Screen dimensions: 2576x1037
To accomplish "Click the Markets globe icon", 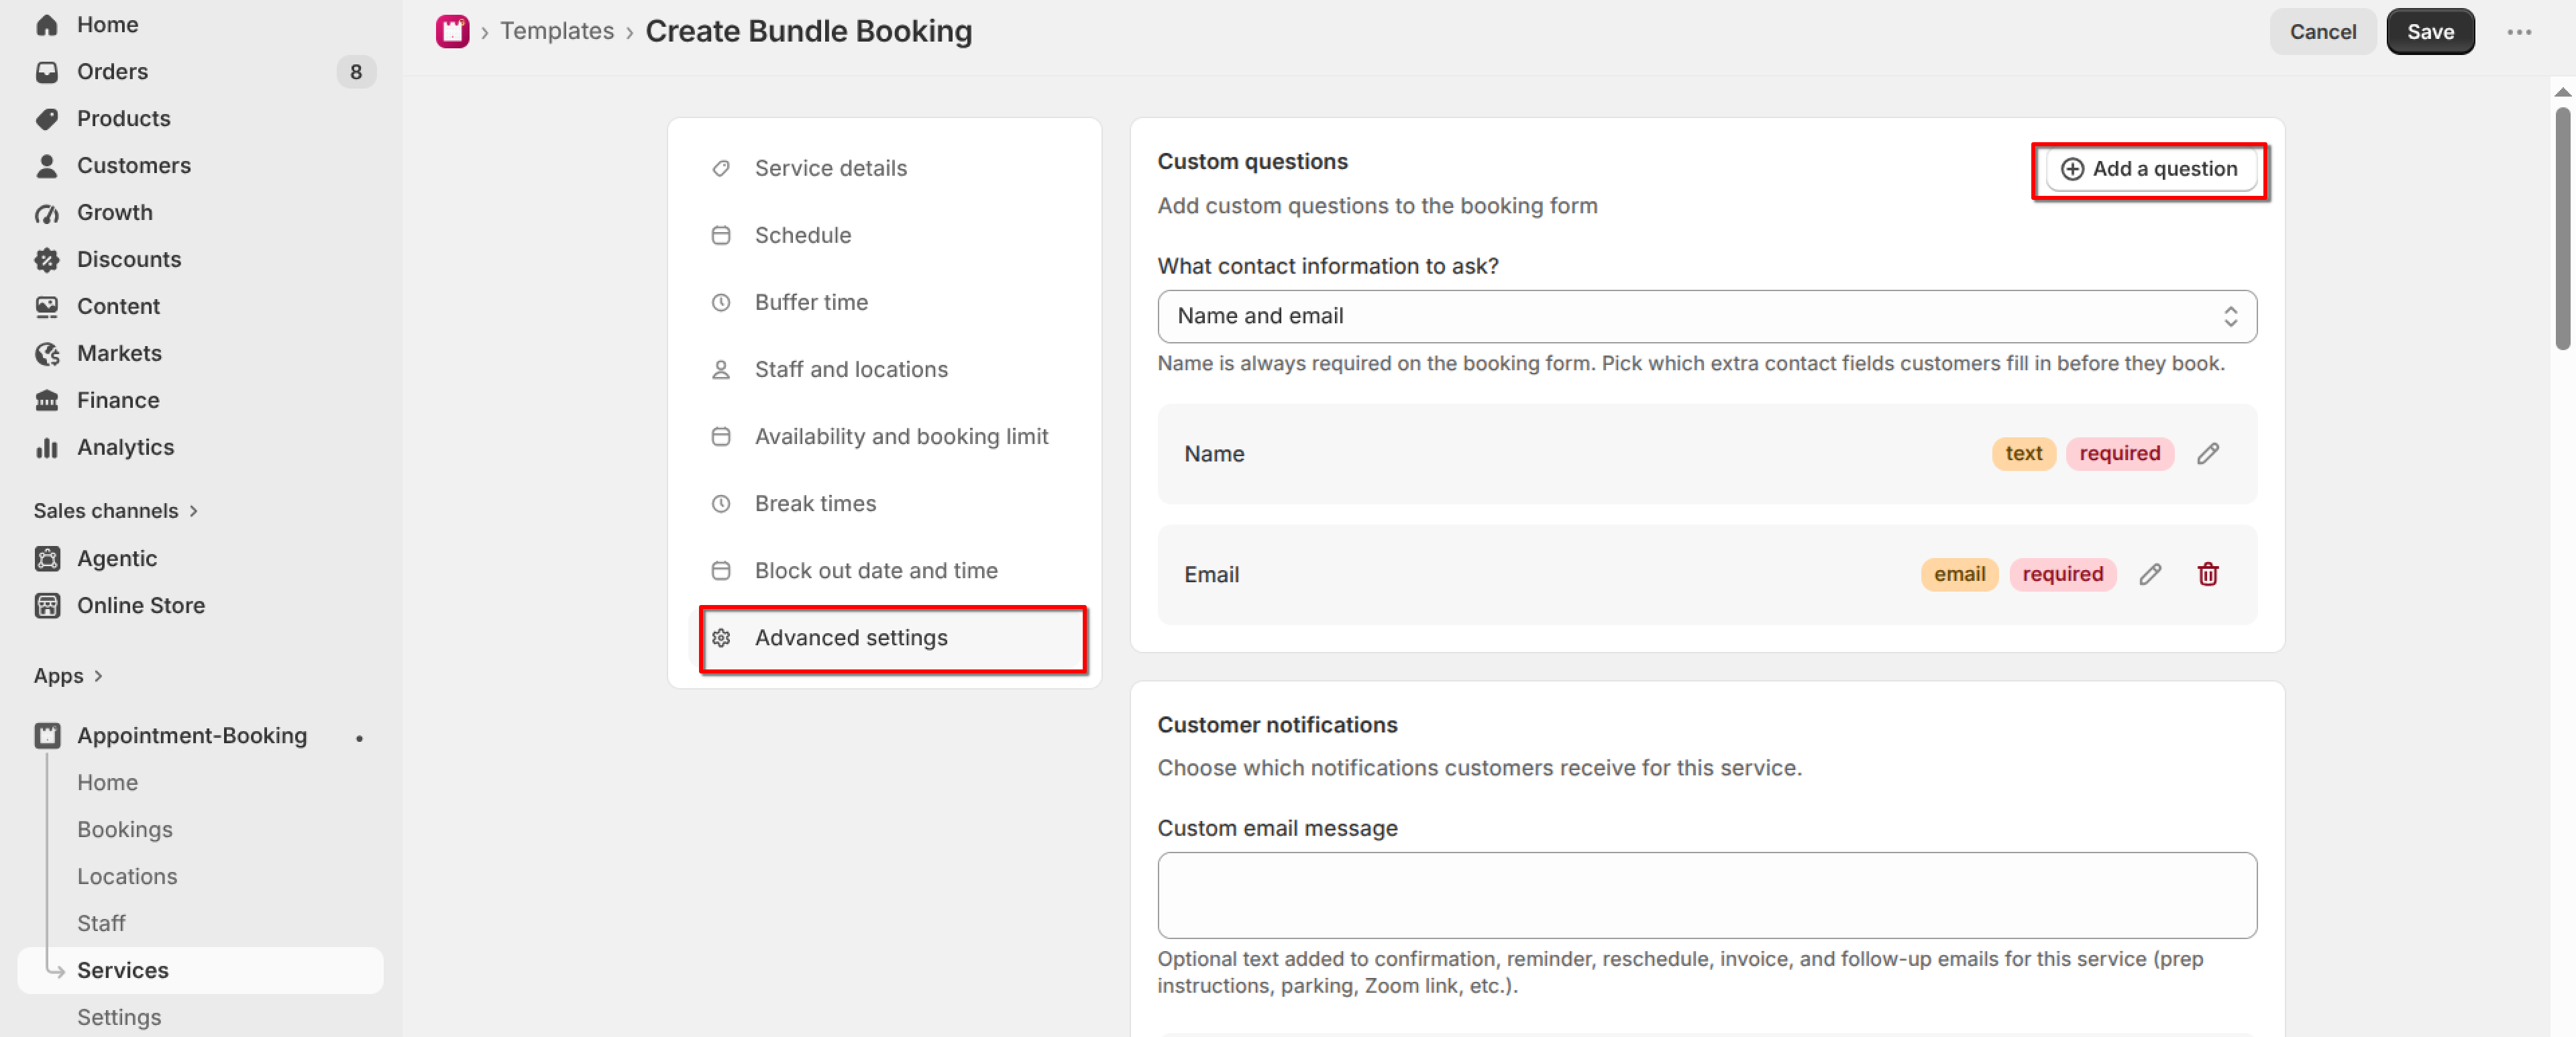I will (47, 354).
